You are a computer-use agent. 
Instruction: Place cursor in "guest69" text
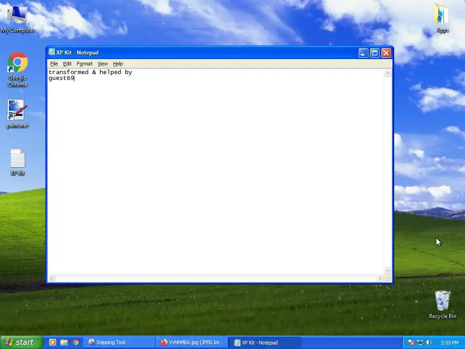61,78
